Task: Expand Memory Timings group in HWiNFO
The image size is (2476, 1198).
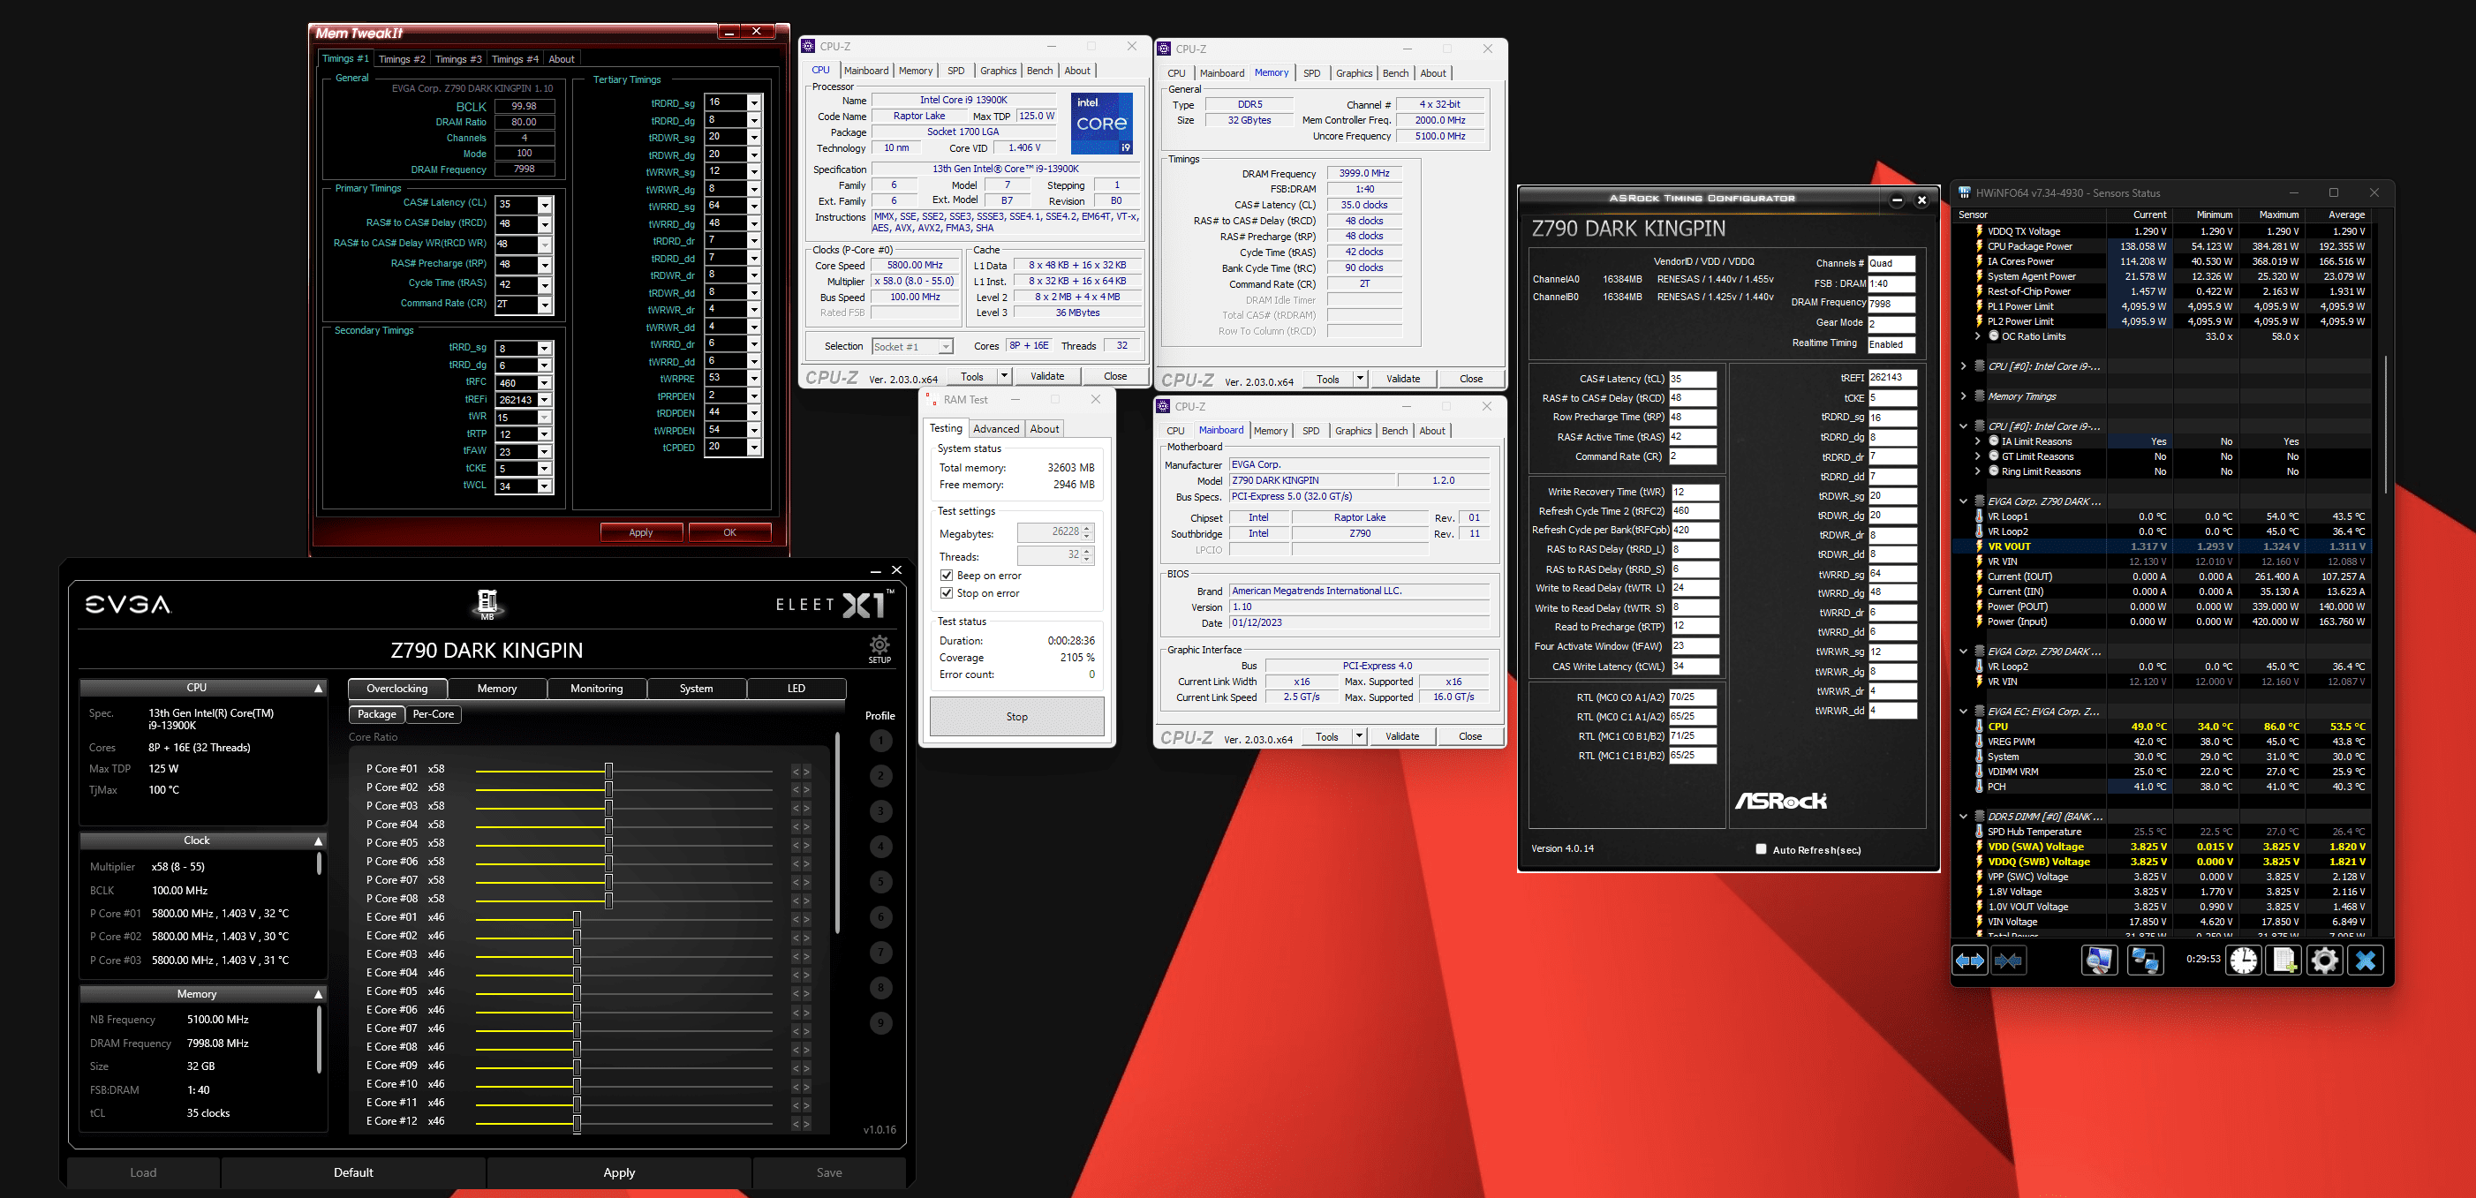Action: [x=1963, y=396]
